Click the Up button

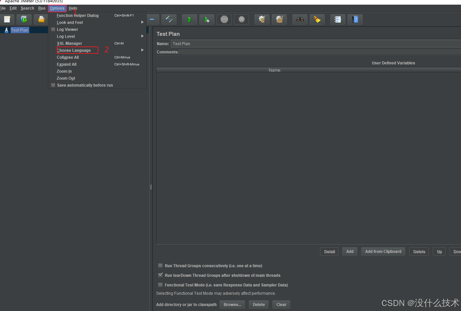(x=439, y=252)
